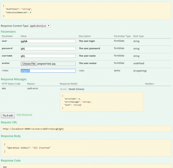Image resolution: width=173 pixels, height=168 pixels.
Task: Click "The user login" description
Action: [87, 41]
